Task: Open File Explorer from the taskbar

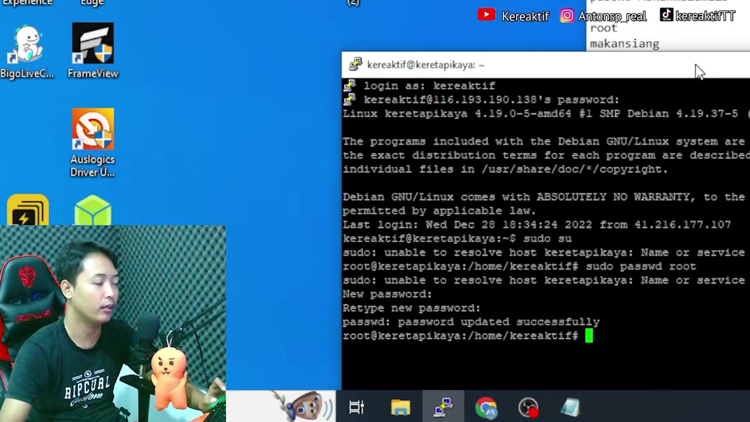Action: (x=401, y=407)
